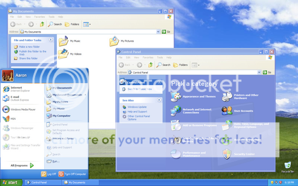This screenshot has height=186, width=298.
Task: Click security shield icon in system tray
Action: pyautogui.click(x=272, y=182)
